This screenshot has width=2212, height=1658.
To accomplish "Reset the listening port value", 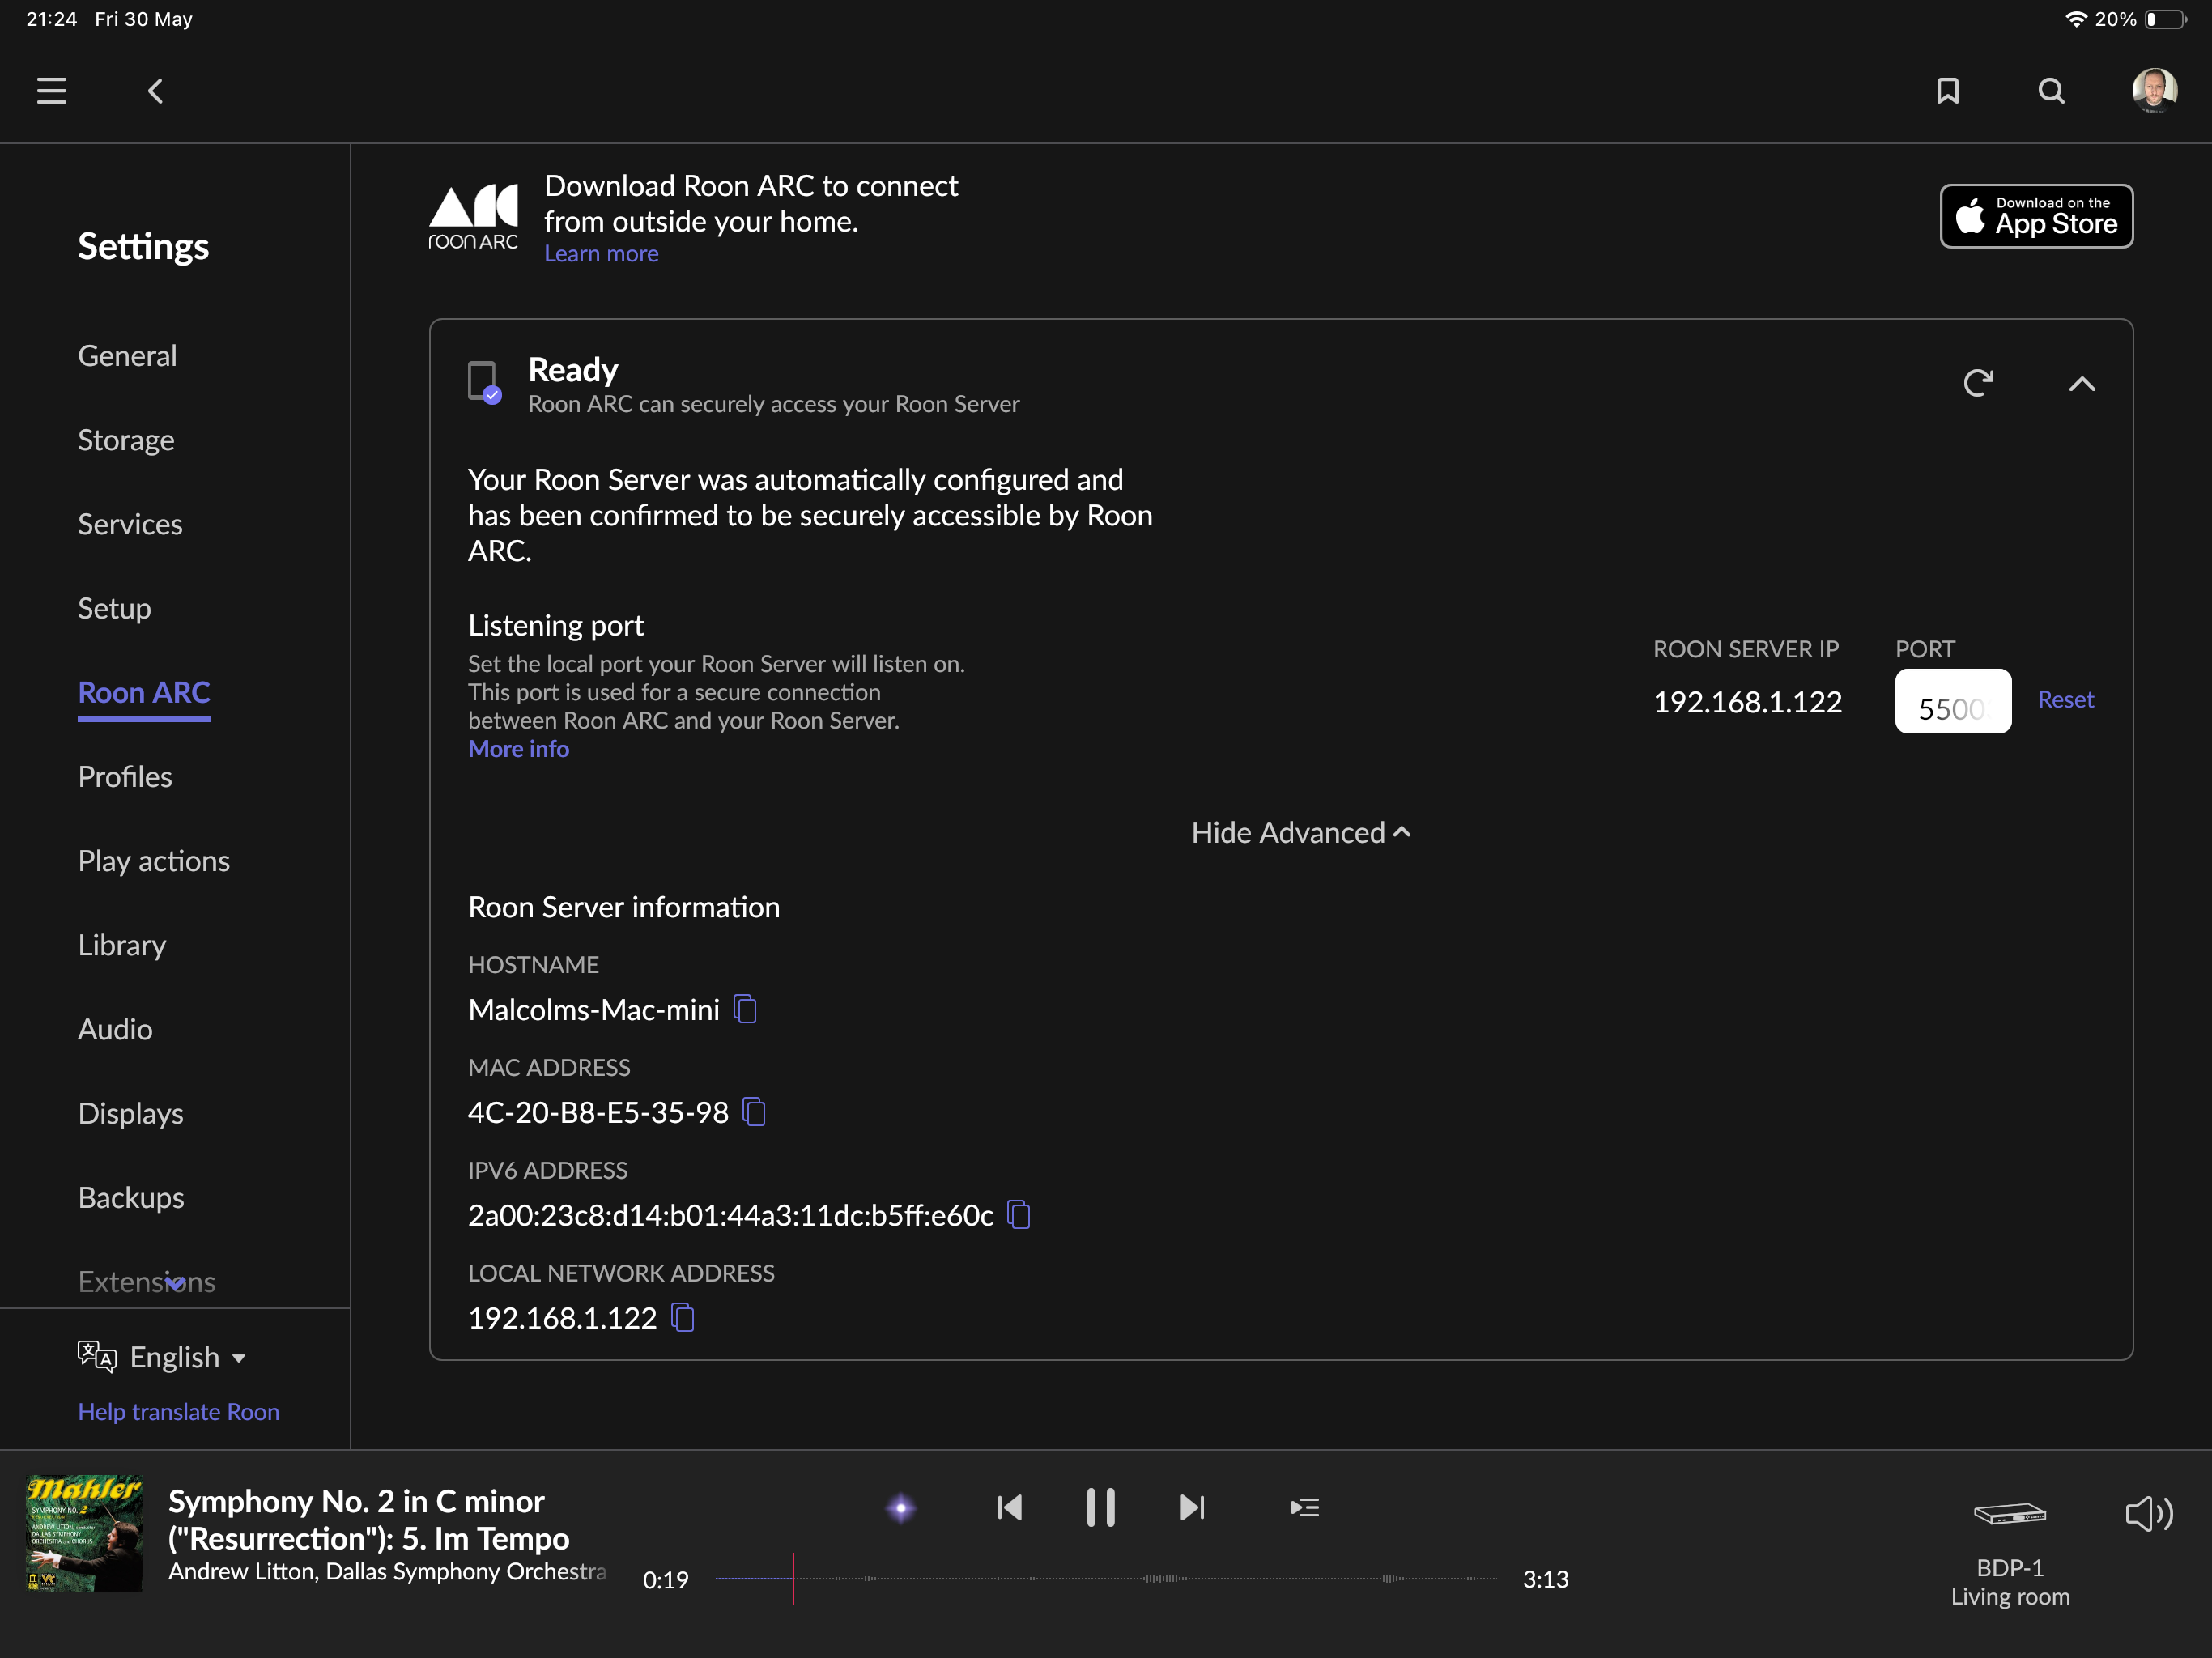I will point(2065,699).
